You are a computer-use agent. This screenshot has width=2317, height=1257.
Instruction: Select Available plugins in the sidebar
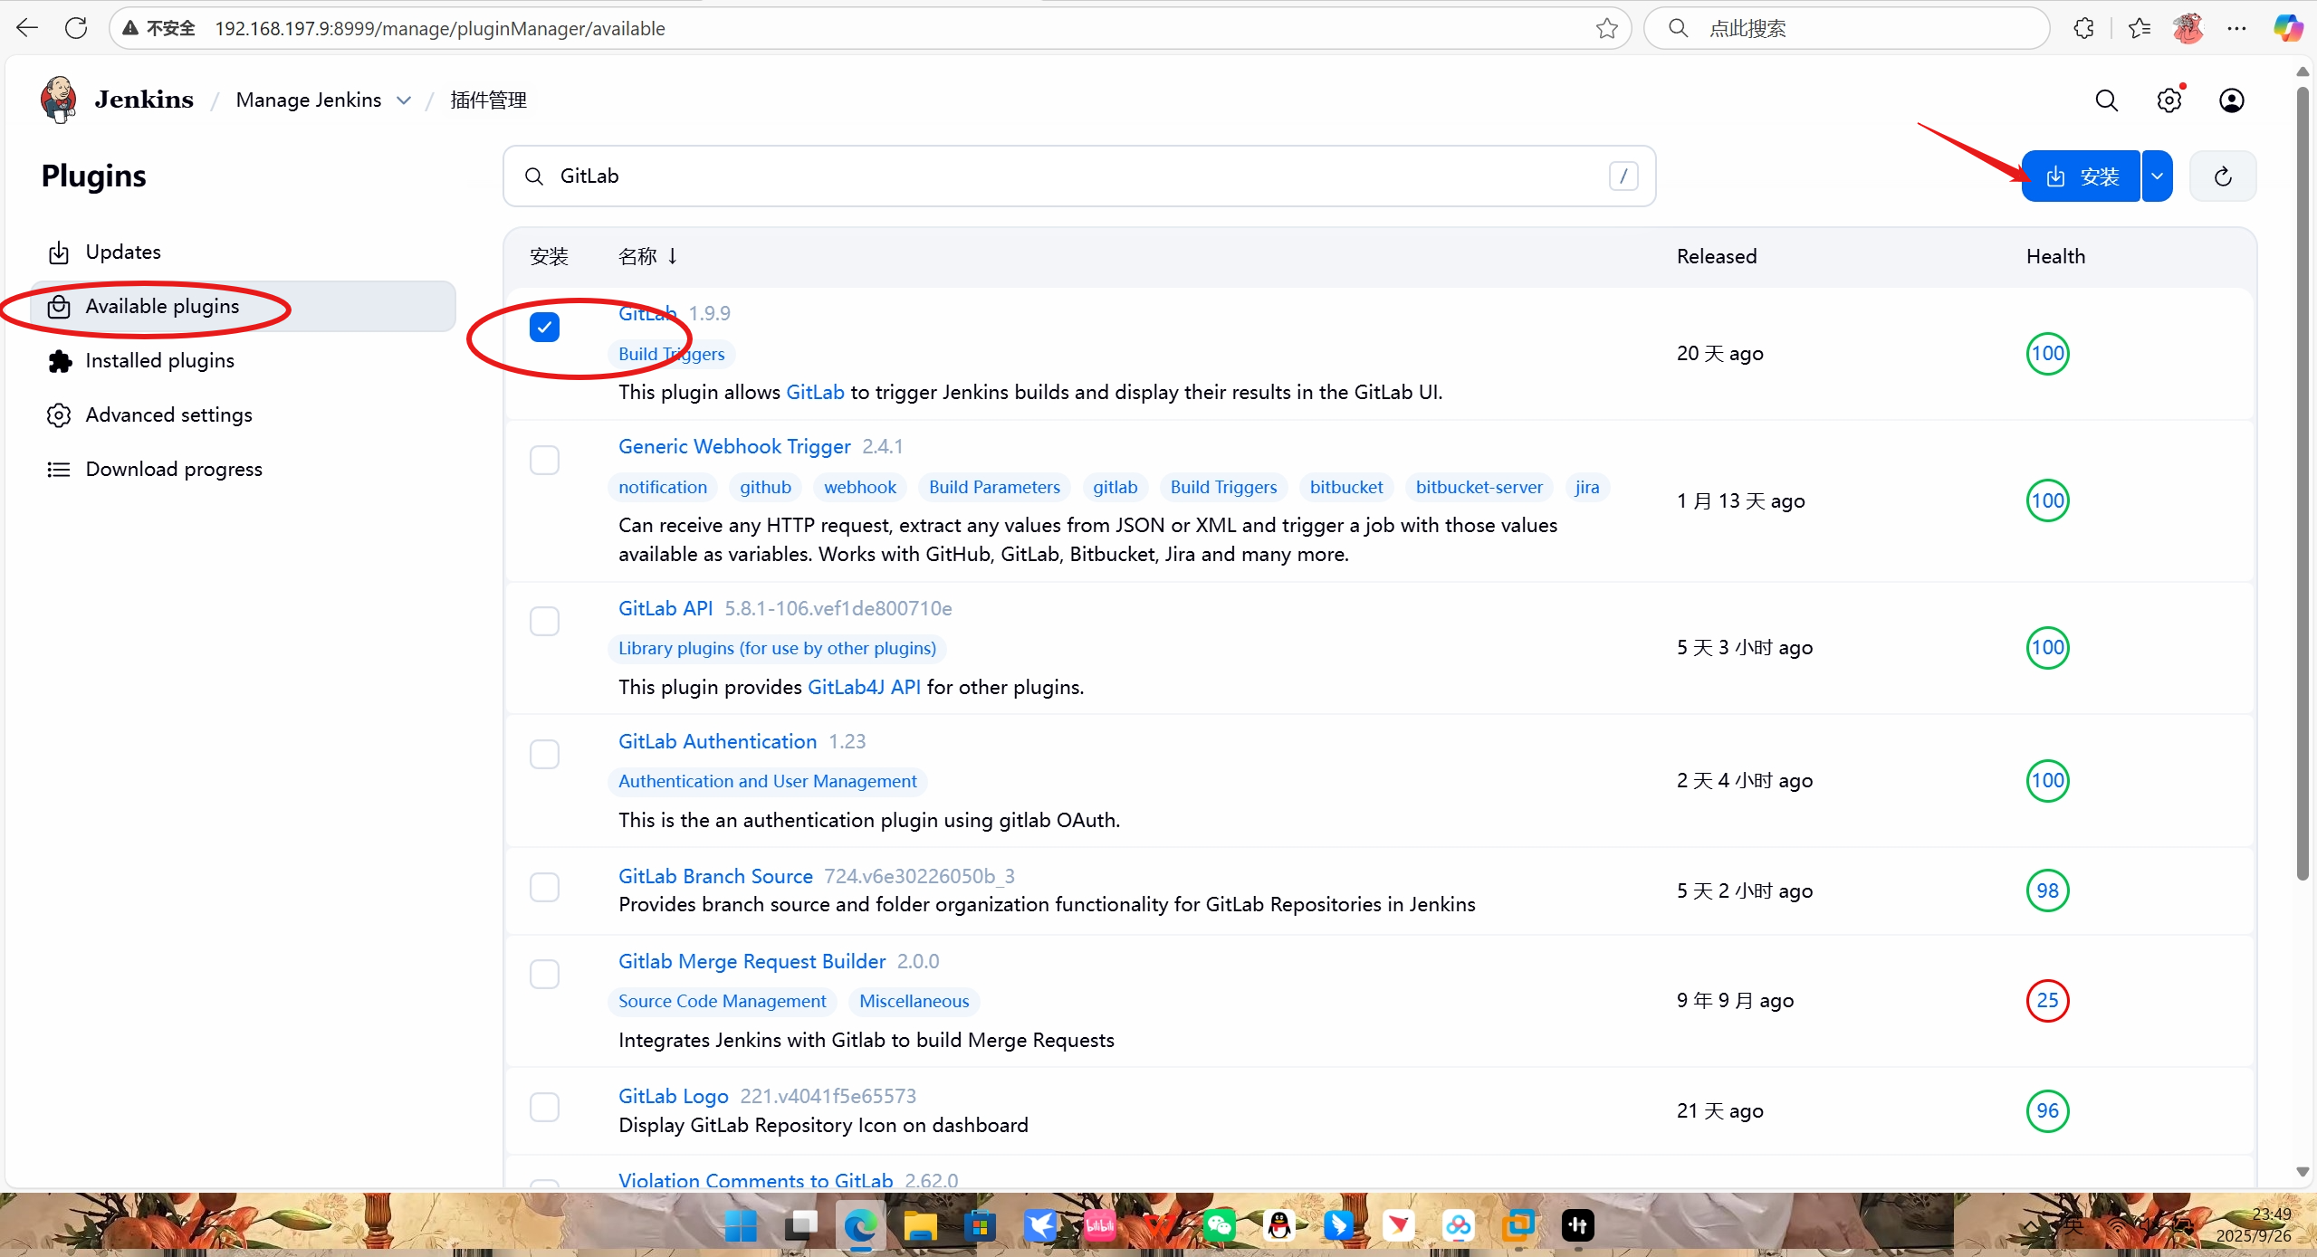tap(243, 306)
